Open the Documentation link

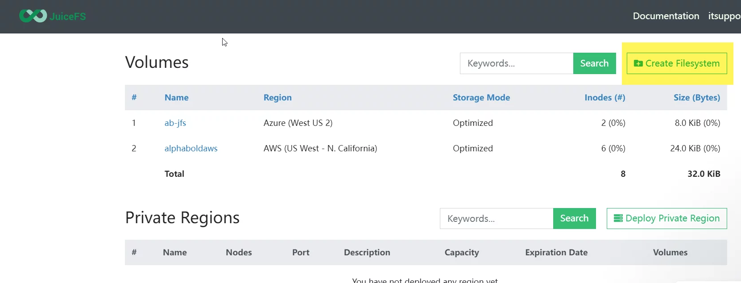pos(666,16)
